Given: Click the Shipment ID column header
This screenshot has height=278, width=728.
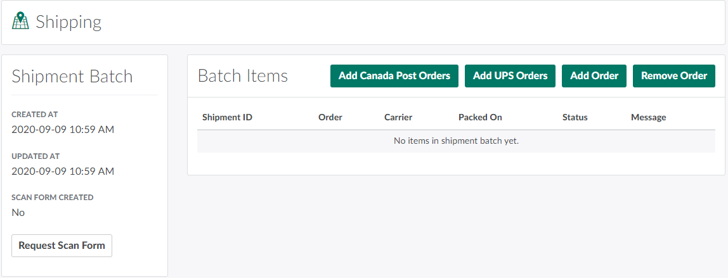Looking at the screenshot, I should tap(227, 117).
